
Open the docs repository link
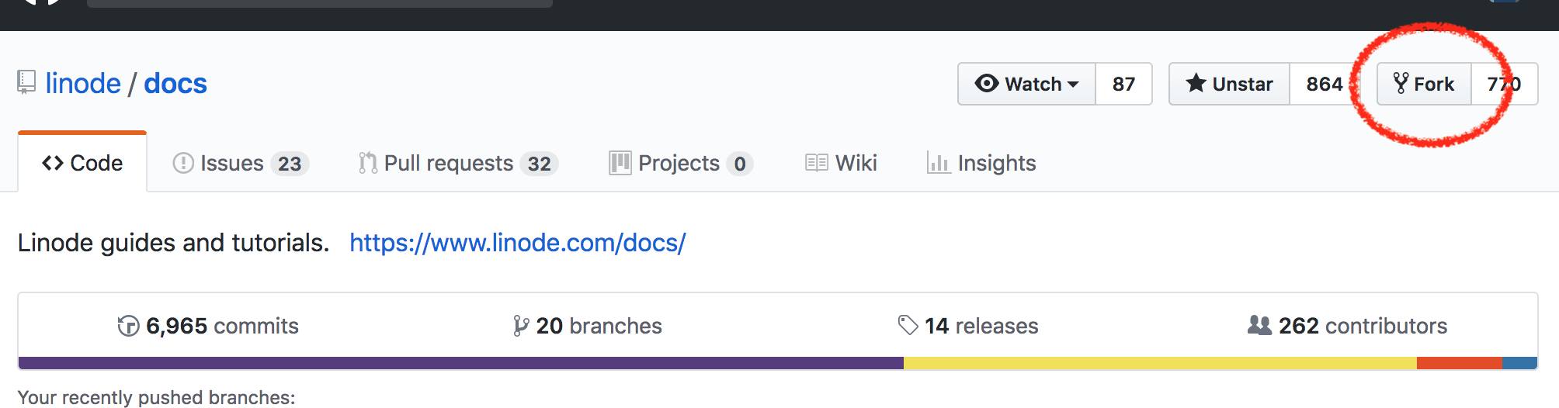(175, 84)
